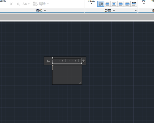Image resolution: width=154 pixels, height=123 pixels.
Task: Apply superscript formatting with the X² icon
Action: pos(11,4)
